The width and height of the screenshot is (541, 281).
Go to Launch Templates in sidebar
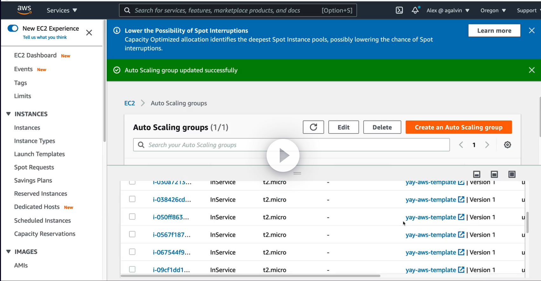coord(39,154)
